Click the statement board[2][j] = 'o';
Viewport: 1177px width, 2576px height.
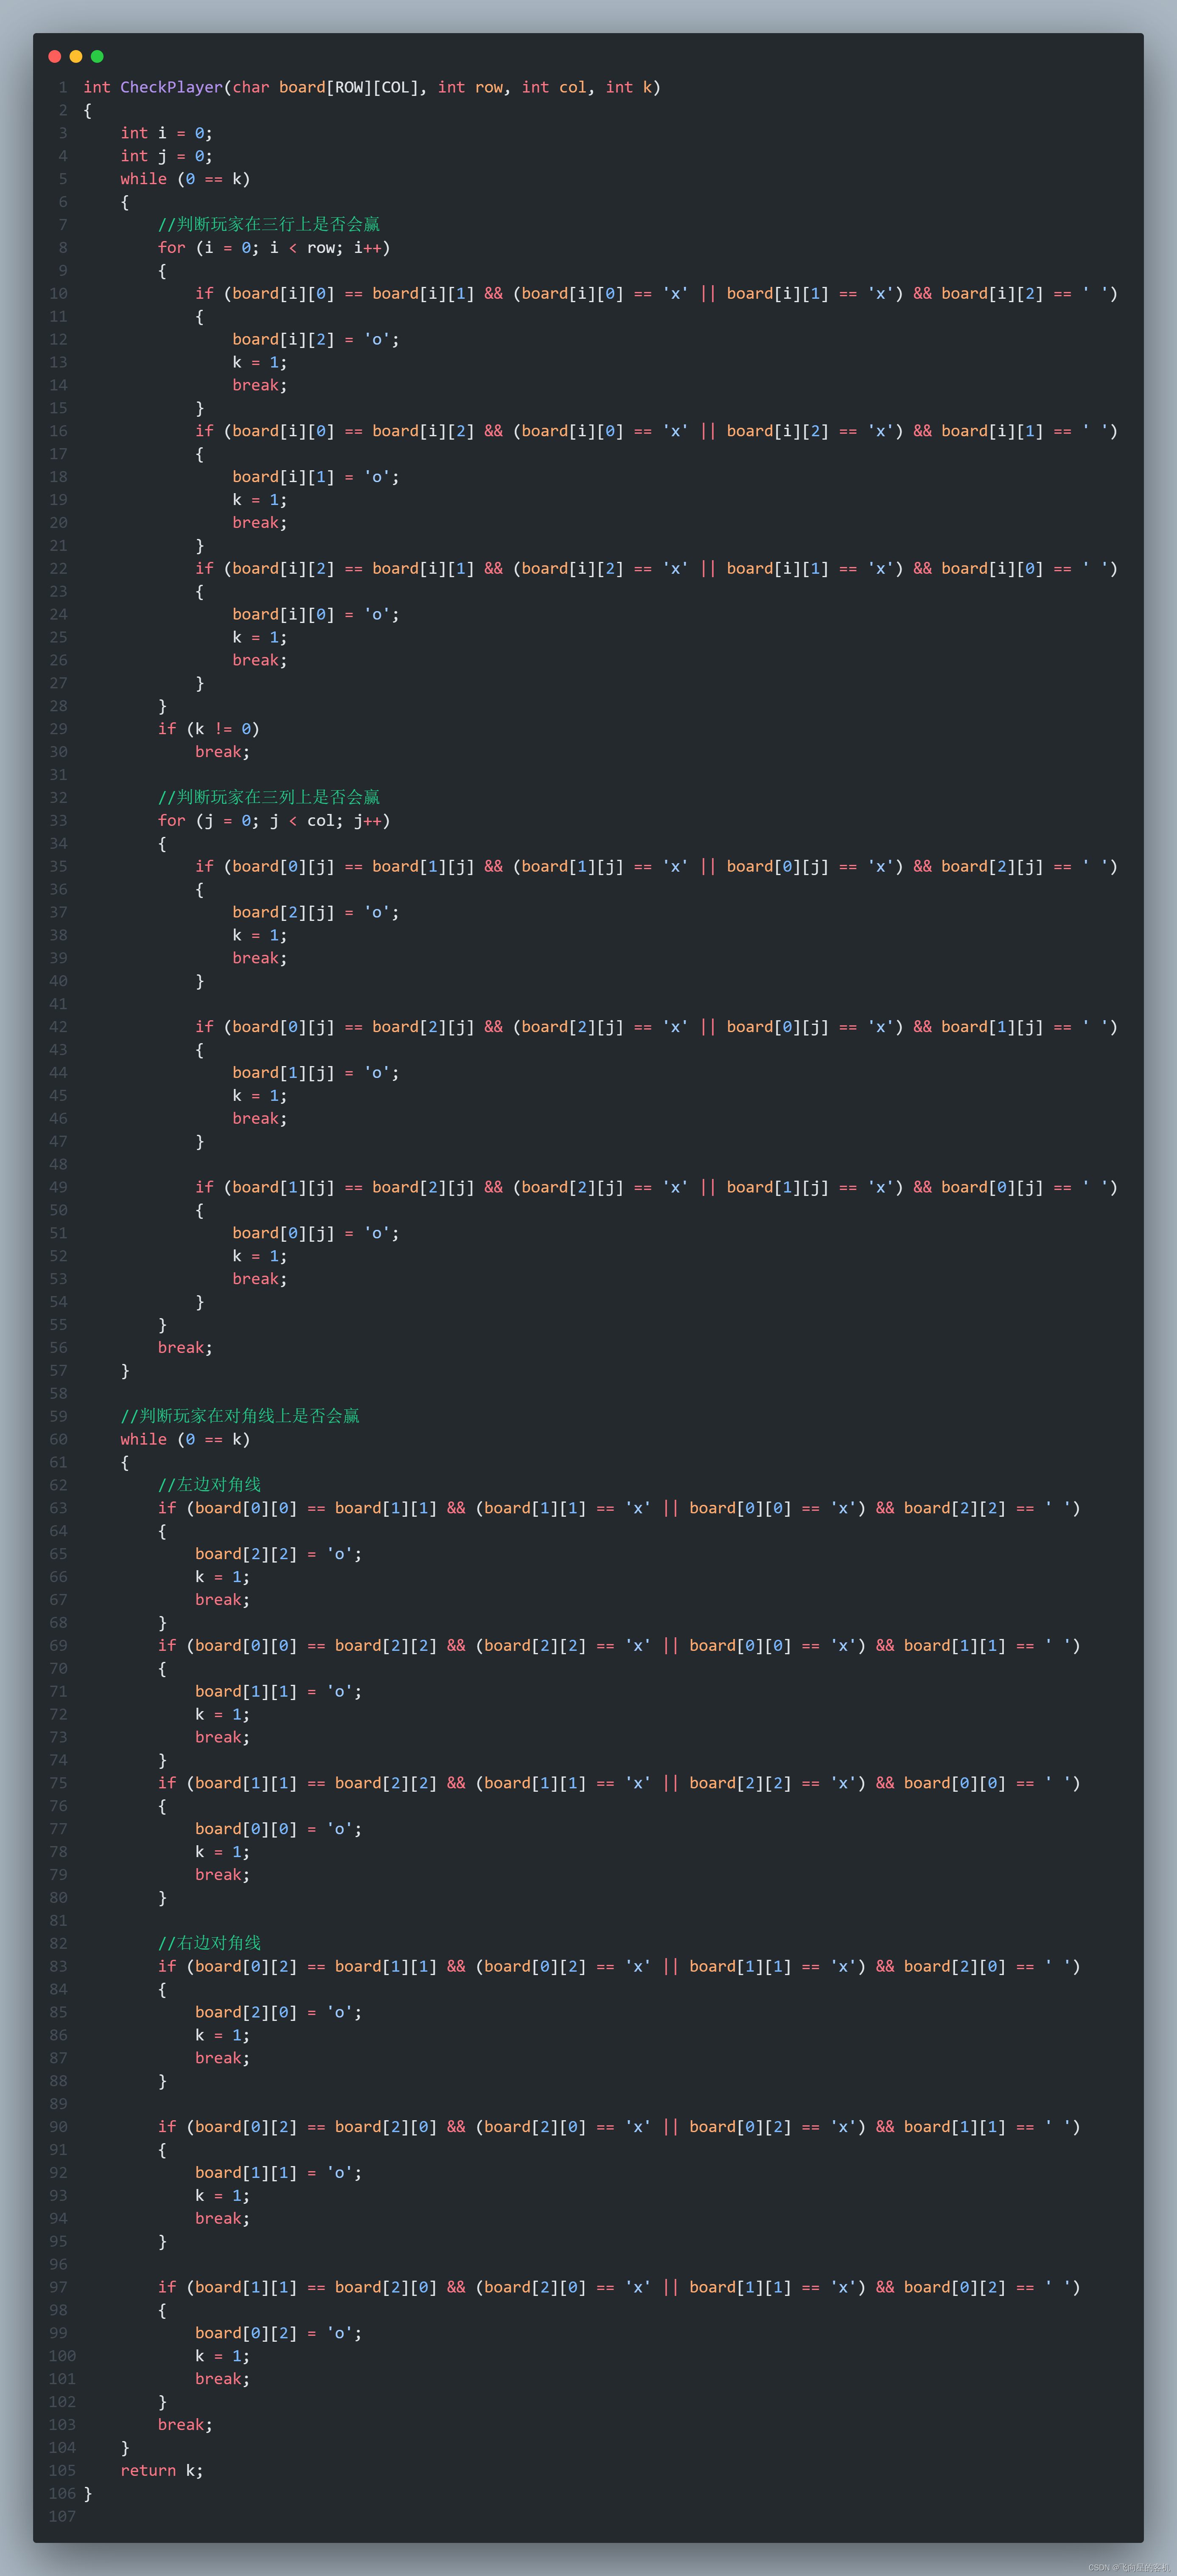coord(316,912)
